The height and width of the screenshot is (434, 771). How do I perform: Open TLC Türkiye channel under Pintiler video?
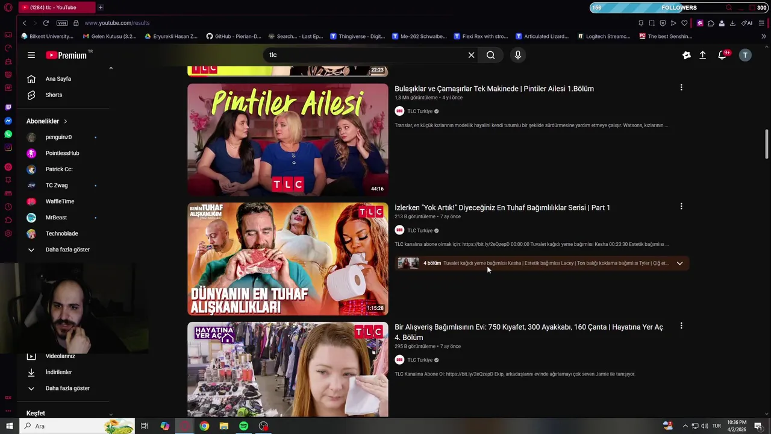(x=420, y=112)
